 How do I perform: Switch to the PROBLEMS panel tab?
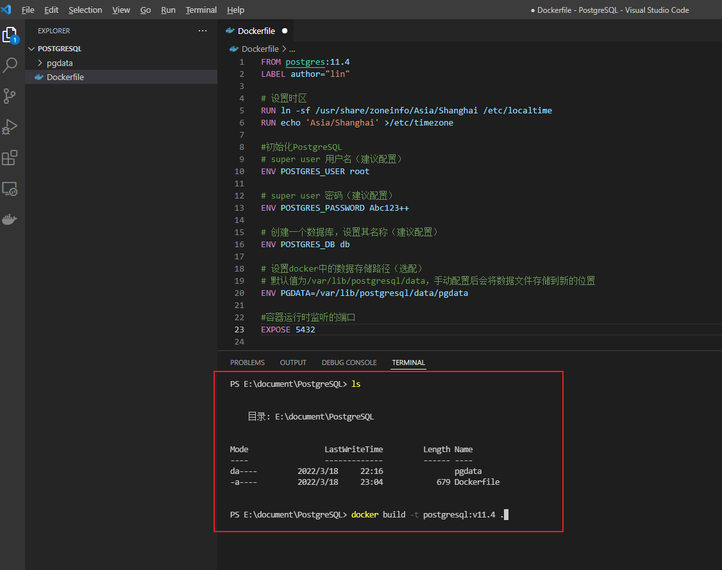point(247,362)
